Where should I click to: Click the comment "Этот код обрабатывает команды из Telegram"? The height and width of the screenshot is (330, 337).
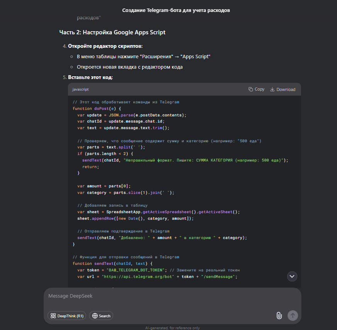[x=126, y=102]
